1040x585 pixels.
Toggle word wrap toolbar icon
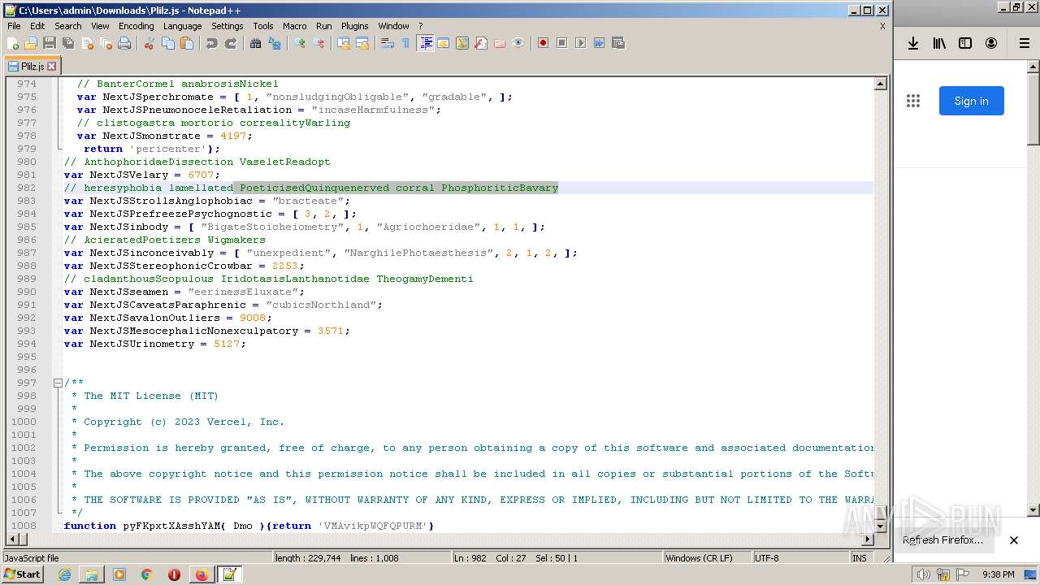pos(388,43)
